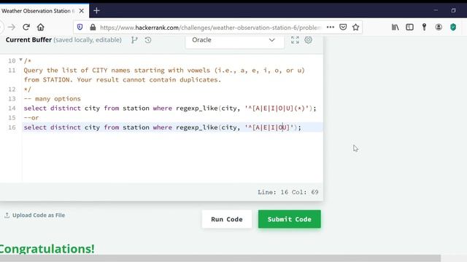The height and width of the screenshot is (262, 467).
Task: Minimize the browser window
Action: pyautogui.click(x=436, y=10)
